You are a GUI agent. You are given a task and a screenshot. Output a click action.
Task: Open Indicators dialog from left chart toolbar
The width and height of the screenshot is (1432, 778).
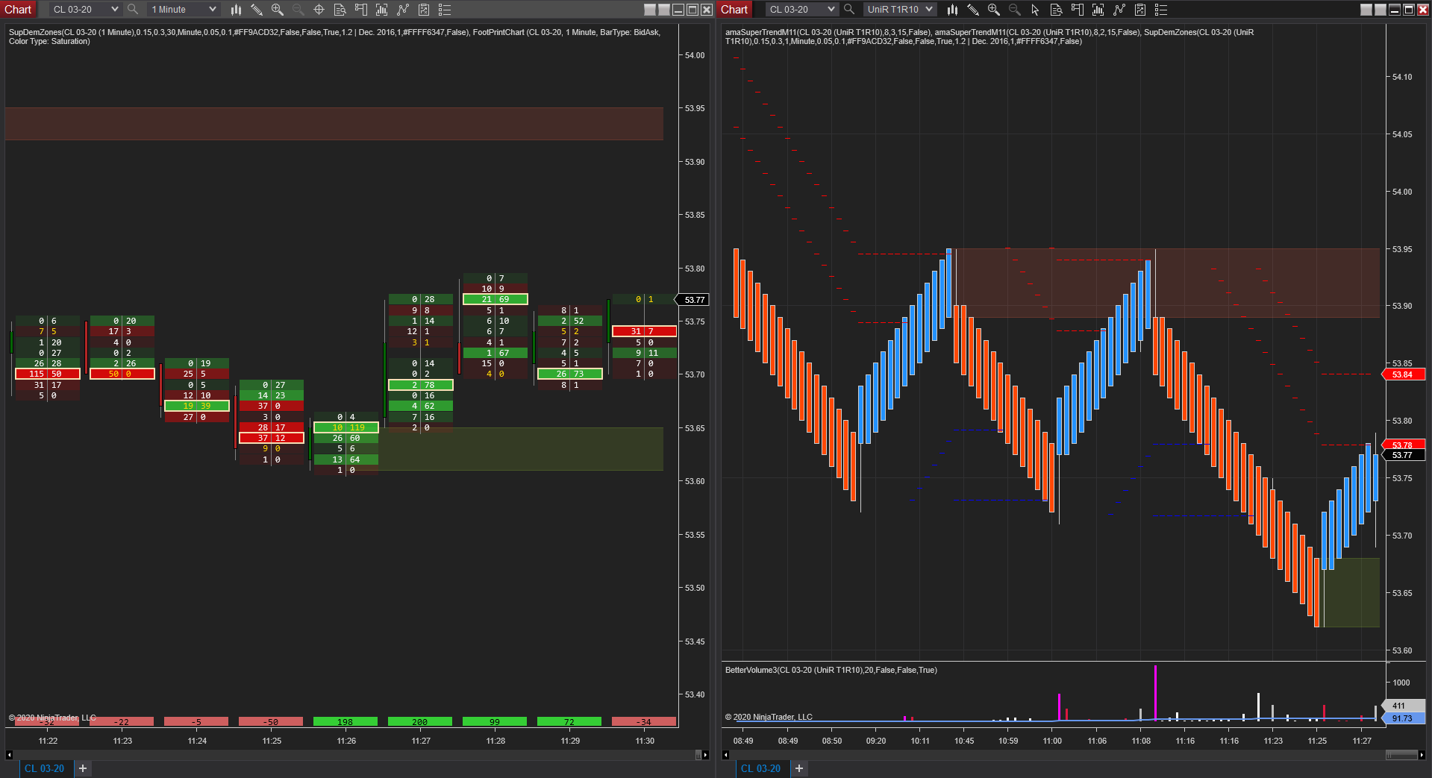point(382,10)
